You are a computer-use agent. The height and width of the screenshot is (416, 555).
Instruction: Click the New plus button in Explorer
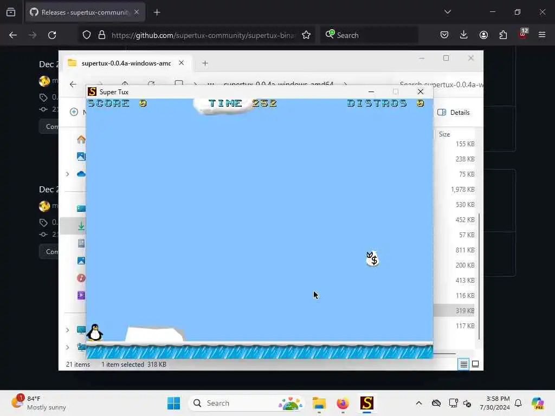[74, 112]
